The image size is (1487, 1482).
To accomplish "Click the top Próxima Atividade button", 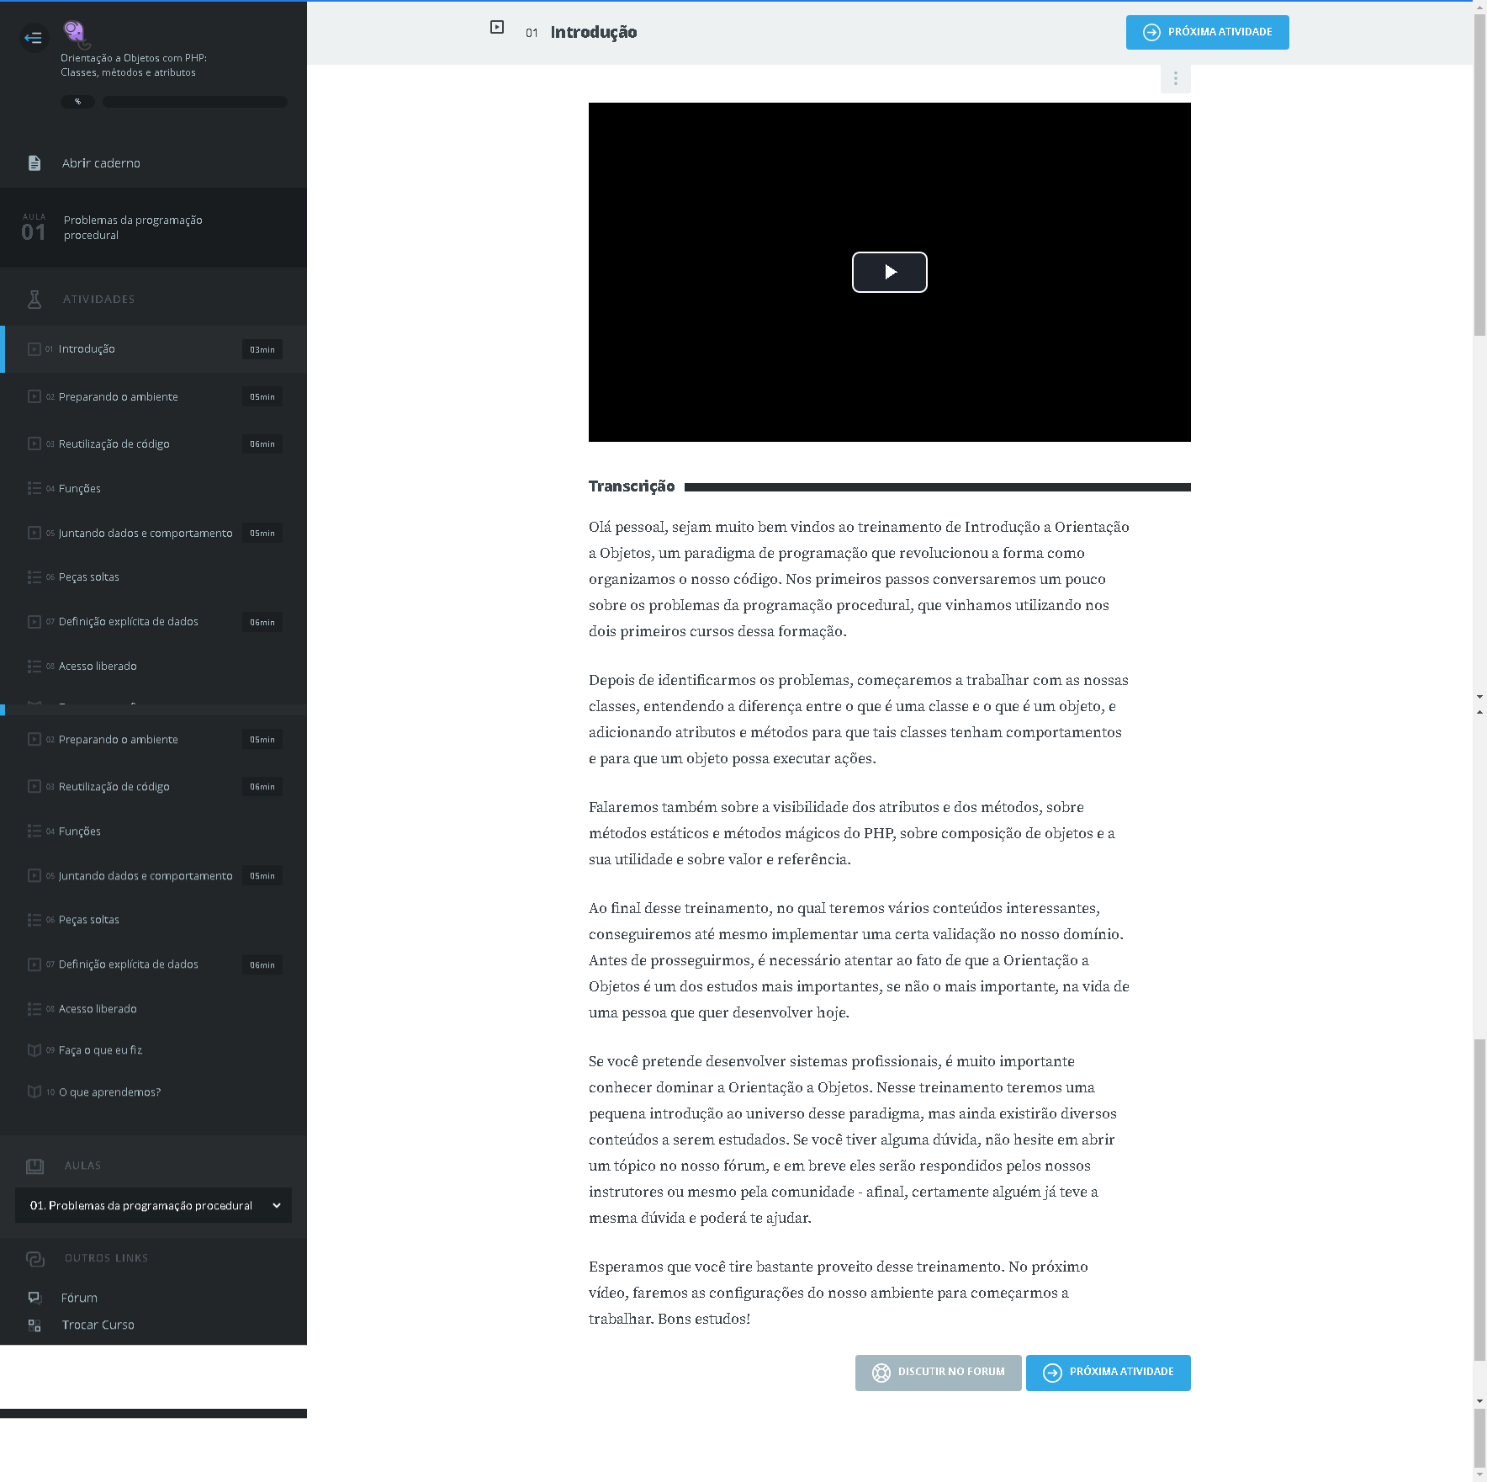I will click(1207, 32).
